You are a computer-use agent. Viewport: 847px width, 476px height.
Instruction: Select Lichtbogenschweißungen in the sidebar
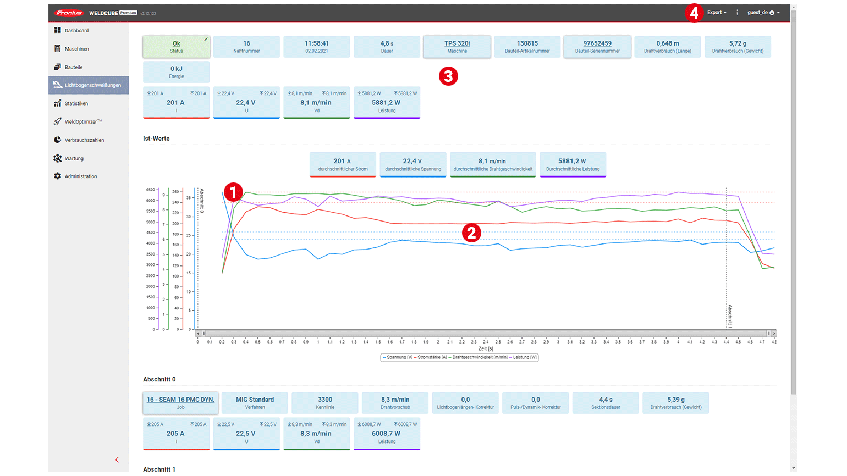pyautogui.click(x=89, y=85)
